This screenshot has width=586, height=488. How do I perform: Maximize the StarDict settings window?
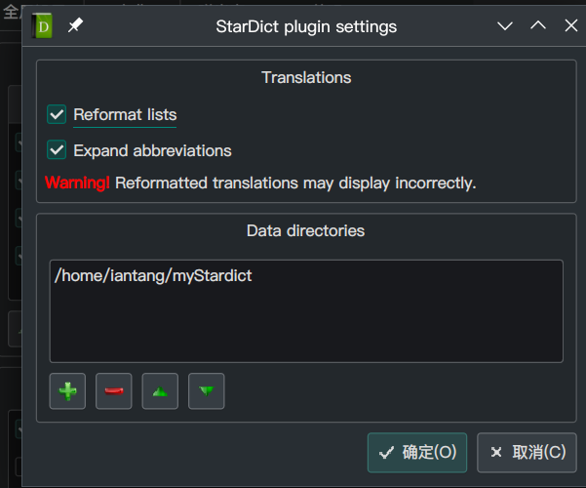(537, 26)
